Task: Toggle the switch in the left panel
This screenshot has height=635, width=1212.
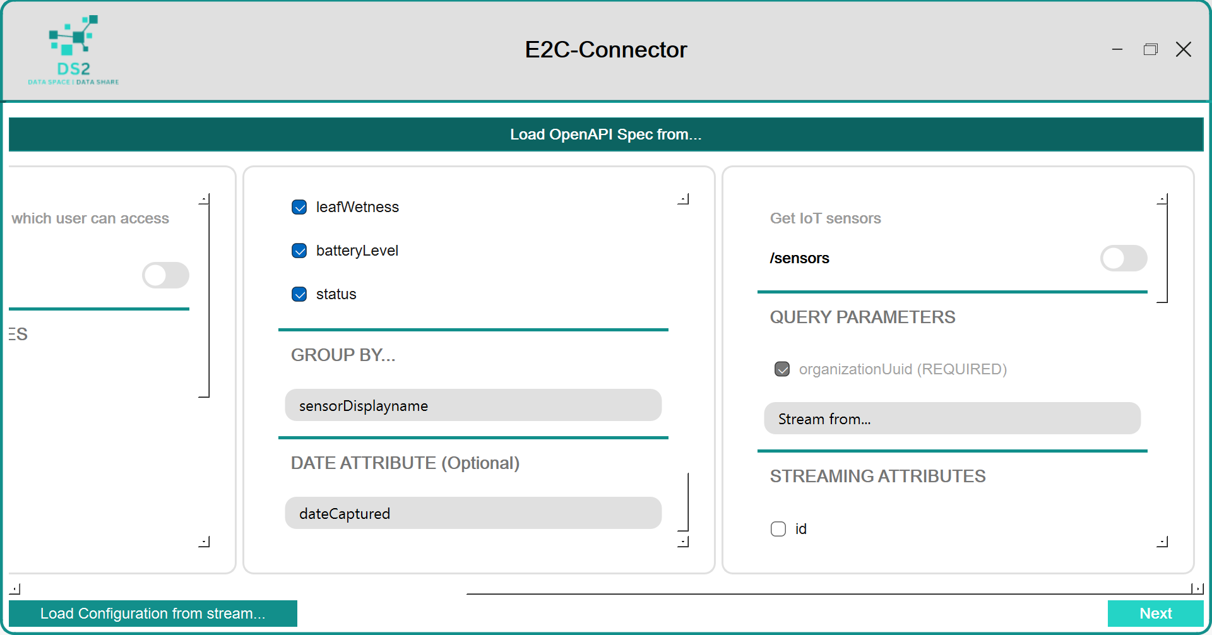Action: coord(165,275)
